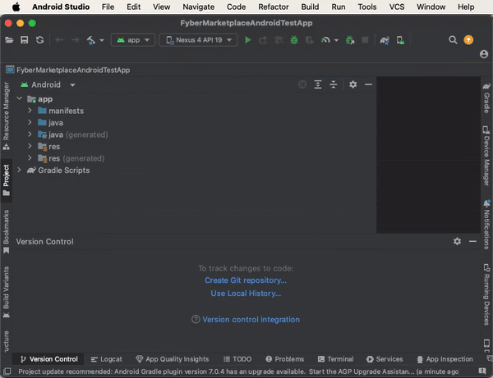
Task: Open Project panel gear options
Action: click(x=352, y=84)
